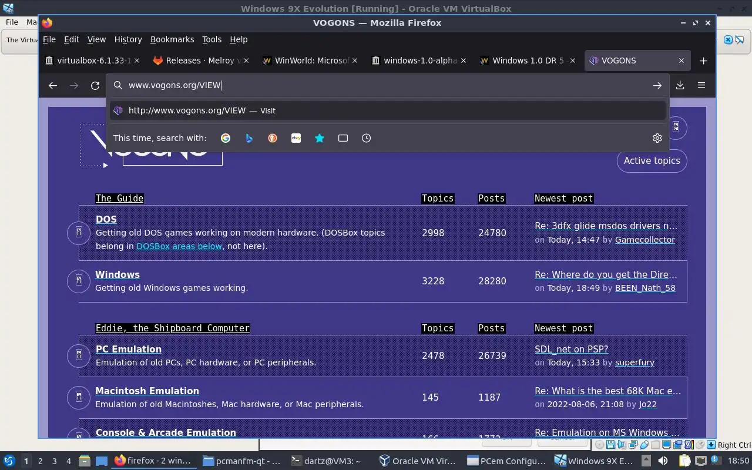Search history using the clock icon
This screenshot has height=470, width=752.
click(367, 138)
